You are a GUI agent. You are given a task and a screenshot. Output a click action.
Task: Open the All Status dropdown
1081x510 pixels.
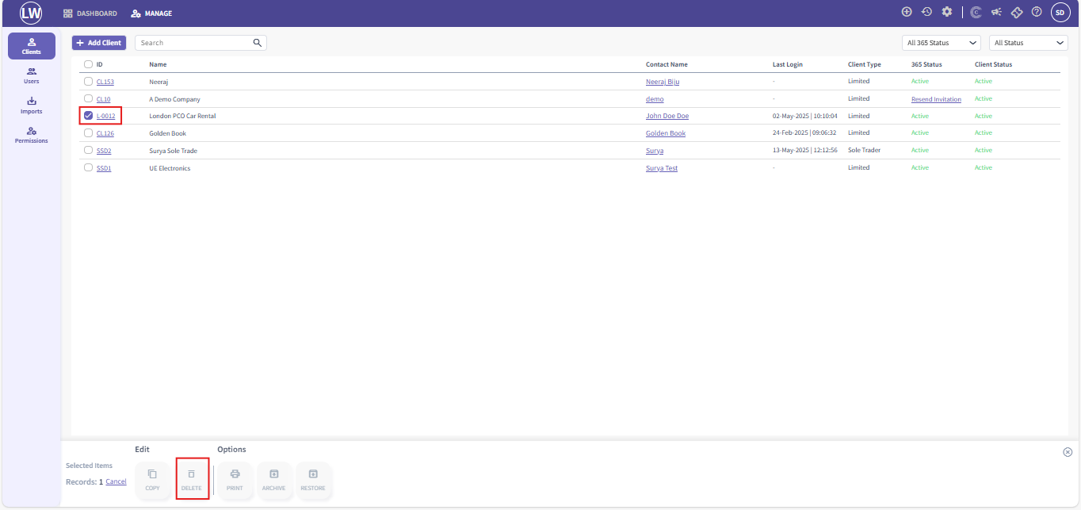coord(1028,43)
